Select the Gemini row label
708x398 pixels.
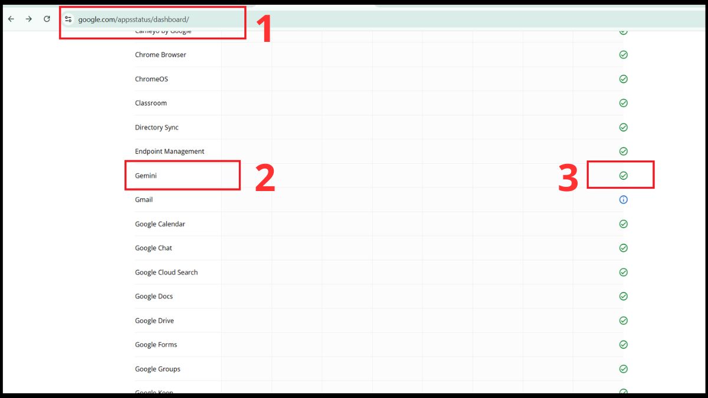click(146, 176)
